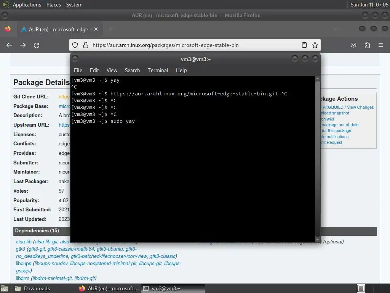
Task: Click the terminal scrollbar up arrow
Action: coord(318,79)
